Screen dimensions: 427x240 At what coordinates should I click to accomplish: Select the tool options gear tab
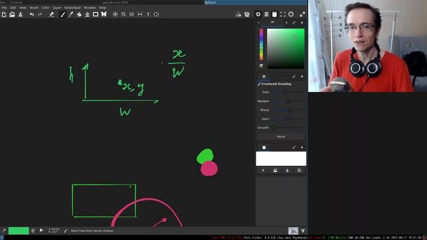[264, 77]
